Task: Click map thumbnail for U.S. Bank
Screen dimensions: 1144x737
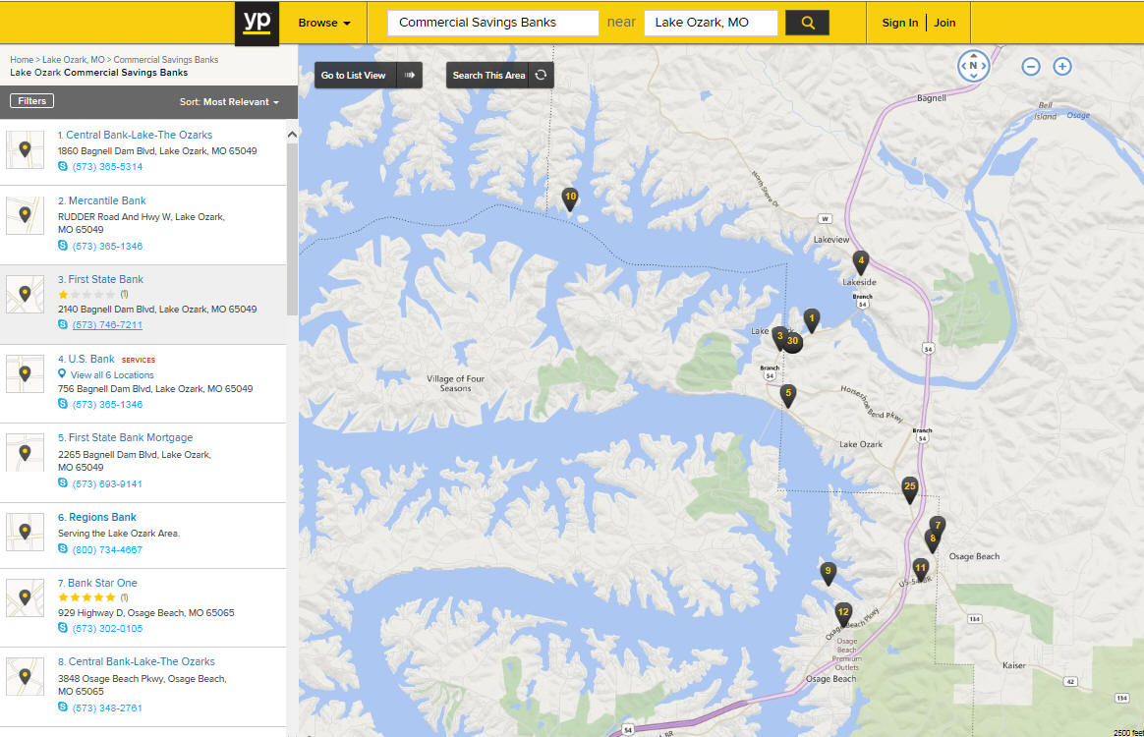Action: tap(25, 373)
